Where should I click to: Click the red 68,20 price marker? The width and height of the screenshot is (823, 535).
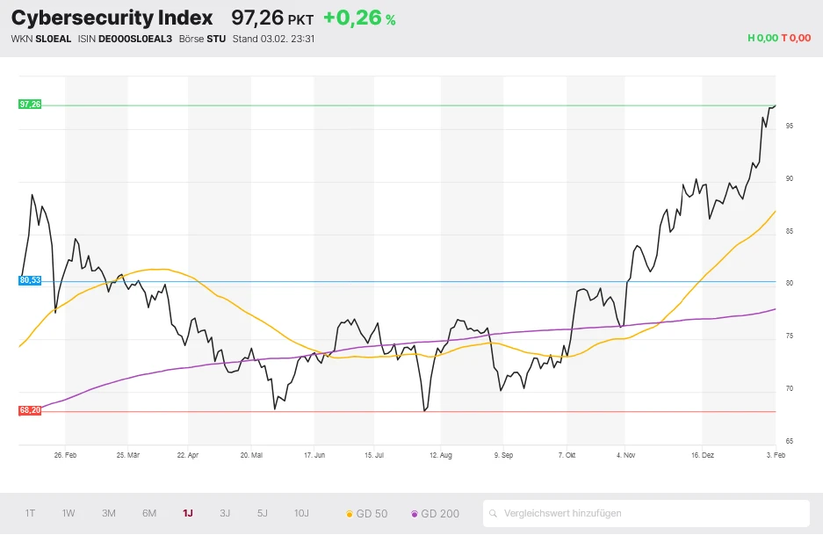point(30,410)
